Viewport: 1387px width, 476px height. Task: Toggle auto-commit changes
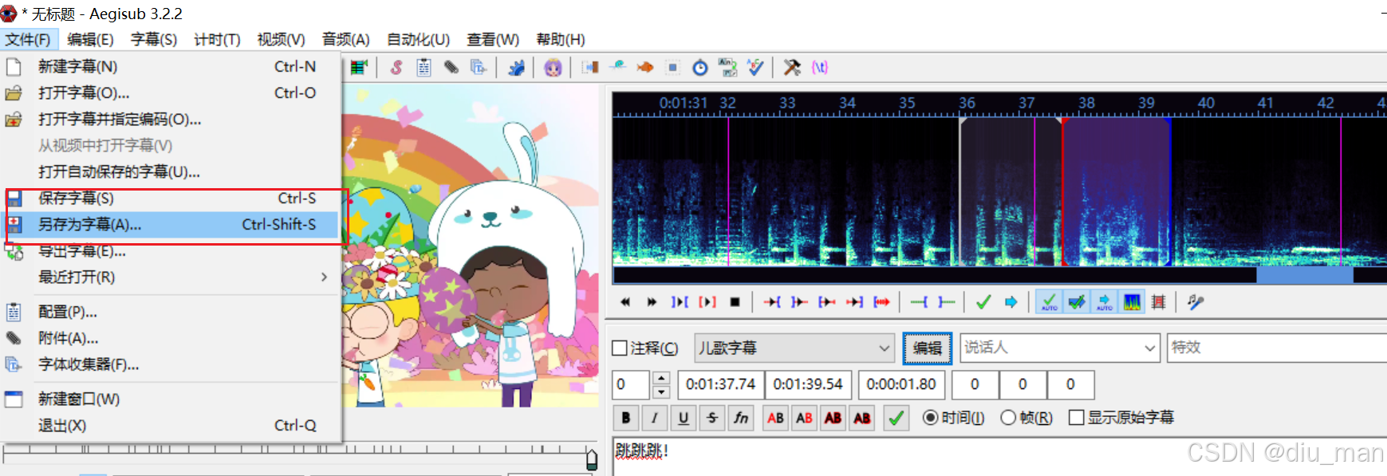1050,302
